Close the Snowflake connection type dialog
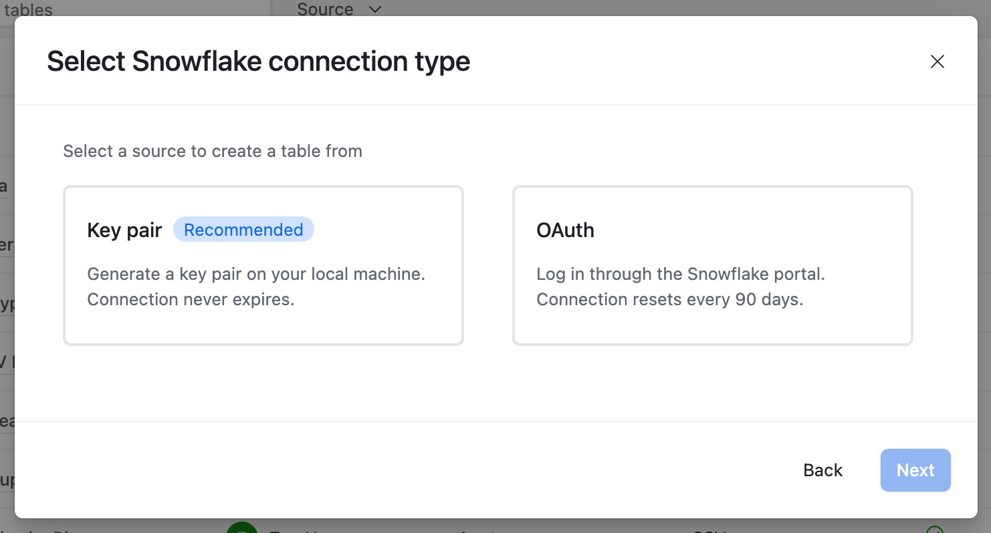This screenshot has height=533, width=991. pyautogui.click(x=938, y=61)
